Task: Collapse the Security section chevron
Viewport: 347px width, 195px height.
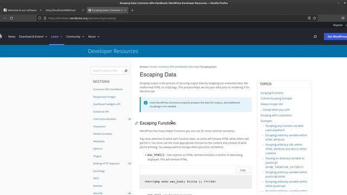Action: point(130,193)
